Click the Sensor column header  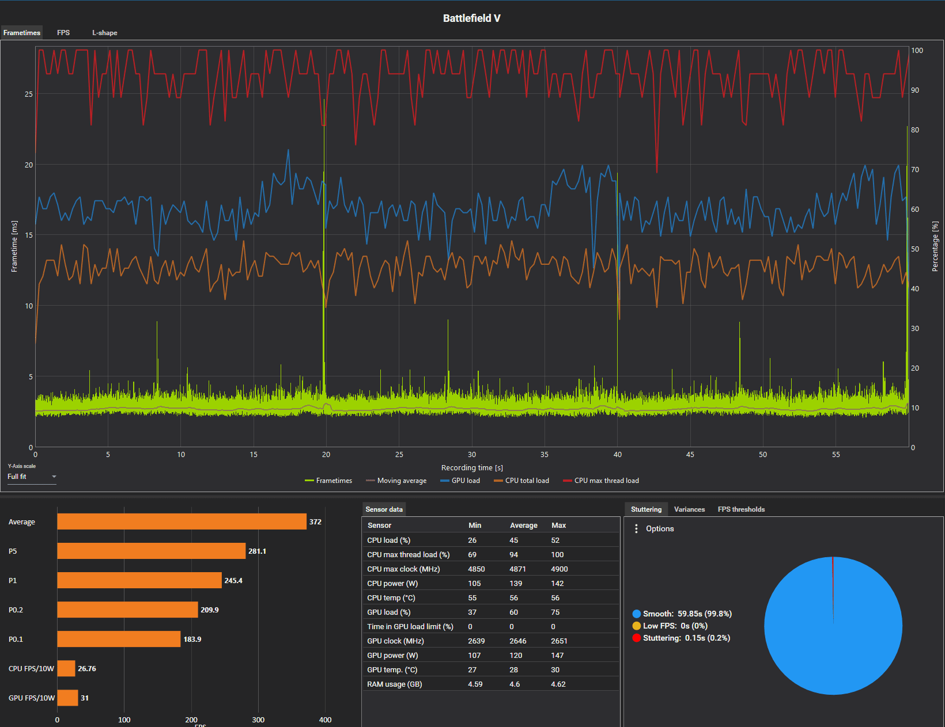379,526
